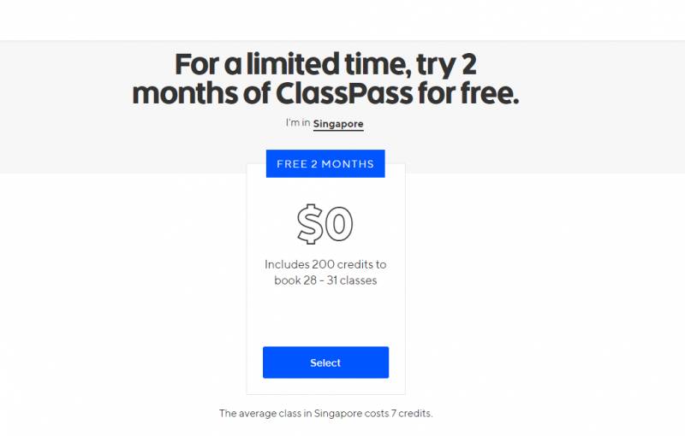This screenshot has height=436, width=685.
Task: Click the headline about ClassPass free trial
Action: [x=325, y=79]
